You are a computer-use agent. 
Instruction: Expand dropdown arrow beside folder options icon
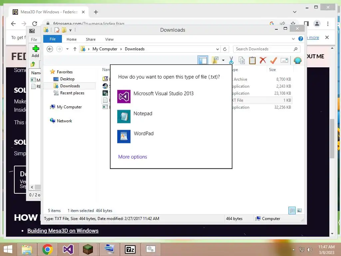pos(223,60)
